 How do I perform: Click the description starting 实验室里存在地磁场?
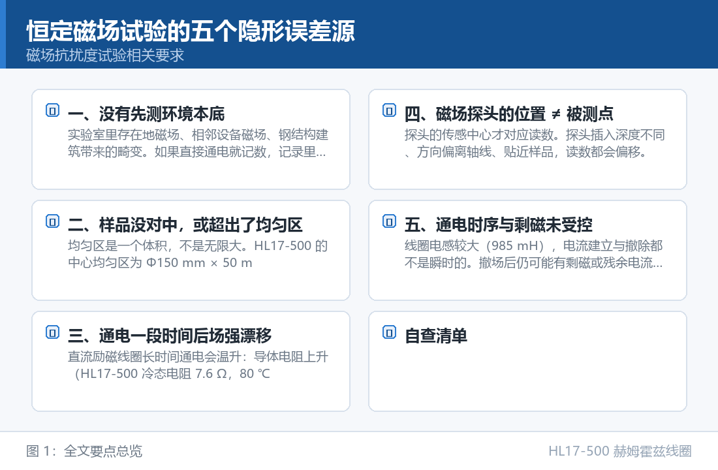198,144
